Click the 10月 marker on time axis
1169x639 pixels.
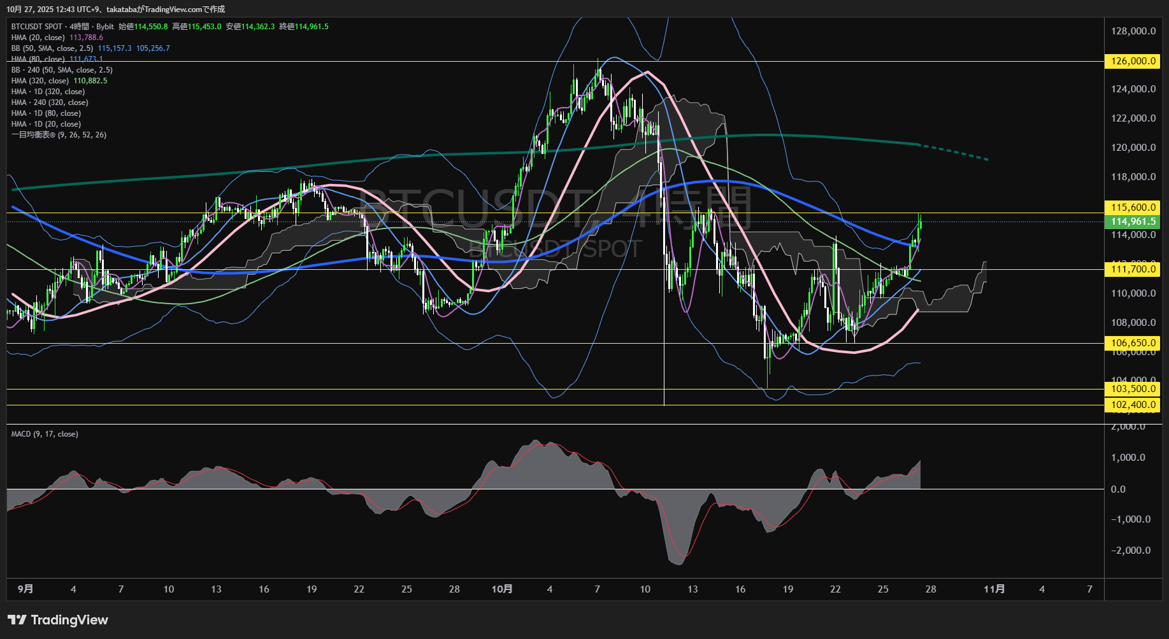point(502,589)
